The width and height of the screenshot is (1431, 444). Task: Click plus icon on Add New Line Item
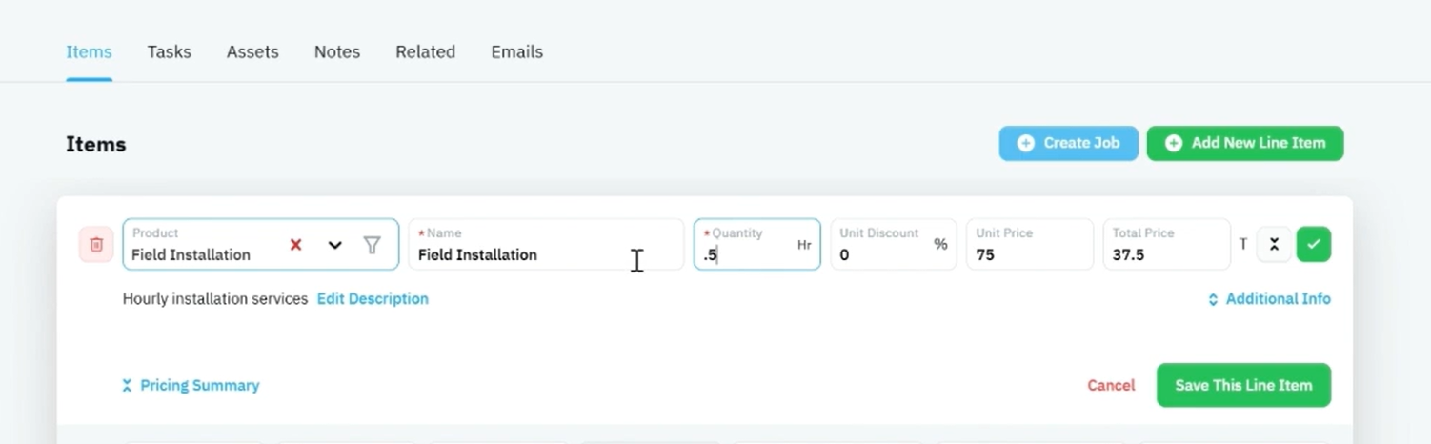[x=1174, y=143]
